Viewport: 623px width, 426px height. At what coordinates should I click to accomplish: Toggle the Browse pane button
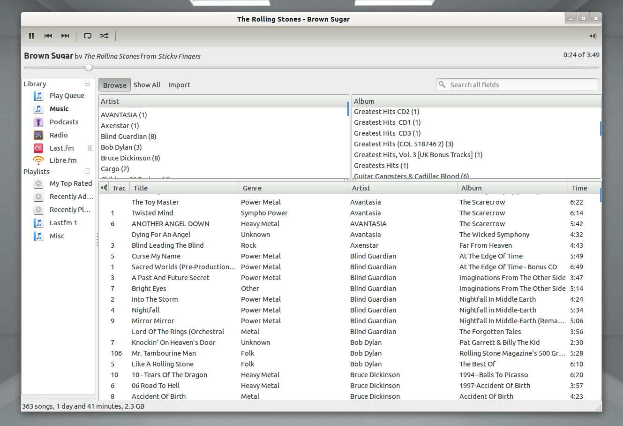pyautogui.click(x=114, y=85)
